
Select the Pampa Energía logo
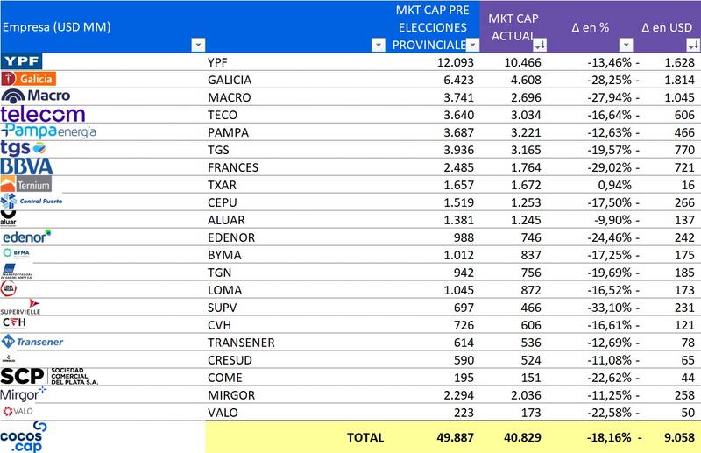48,131
